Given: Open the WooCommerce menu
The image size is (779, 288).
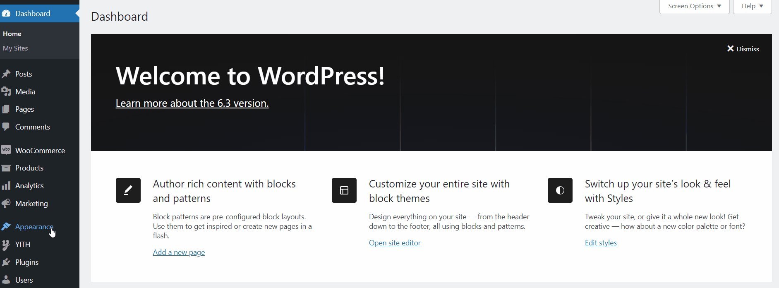Looking at the screenshot, I should point(40,151).
